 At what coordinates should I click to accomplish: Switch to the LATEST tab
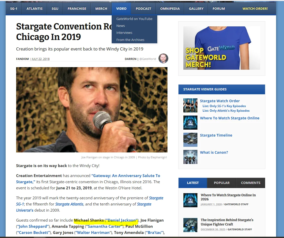click(x=193, y=183)
